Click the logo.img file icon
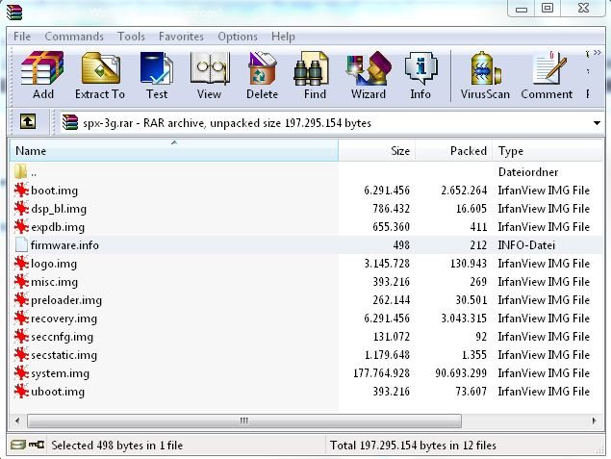 pos(21,264)
